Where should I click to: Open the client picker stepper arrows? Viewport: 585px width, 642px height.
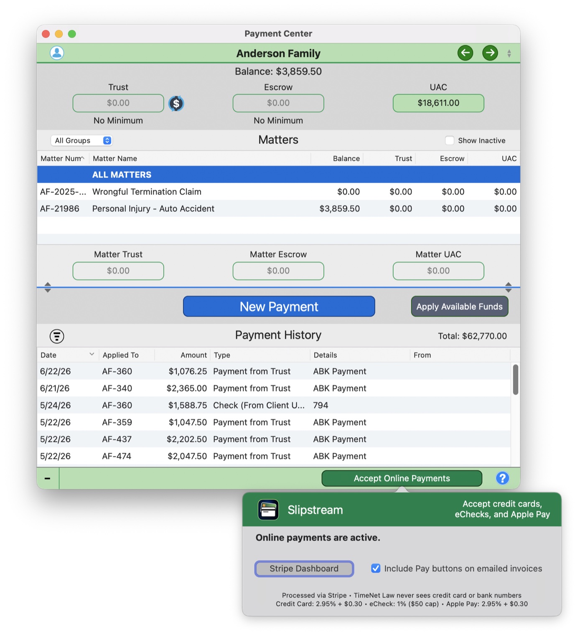pos(509,53)
